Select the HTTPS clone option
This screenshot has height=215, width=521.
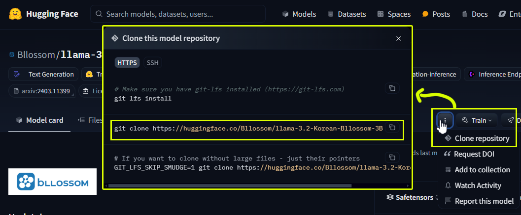point(127,63)
